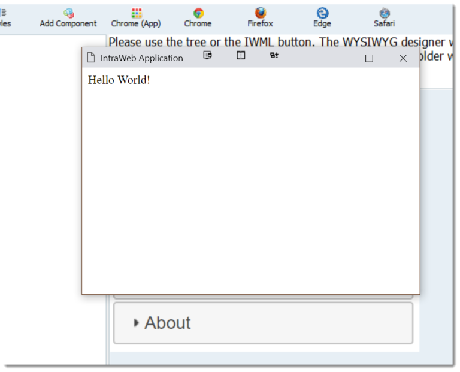
Task: Launch preview in Chrome (App) mode
Action: click(x=136, y=17)
